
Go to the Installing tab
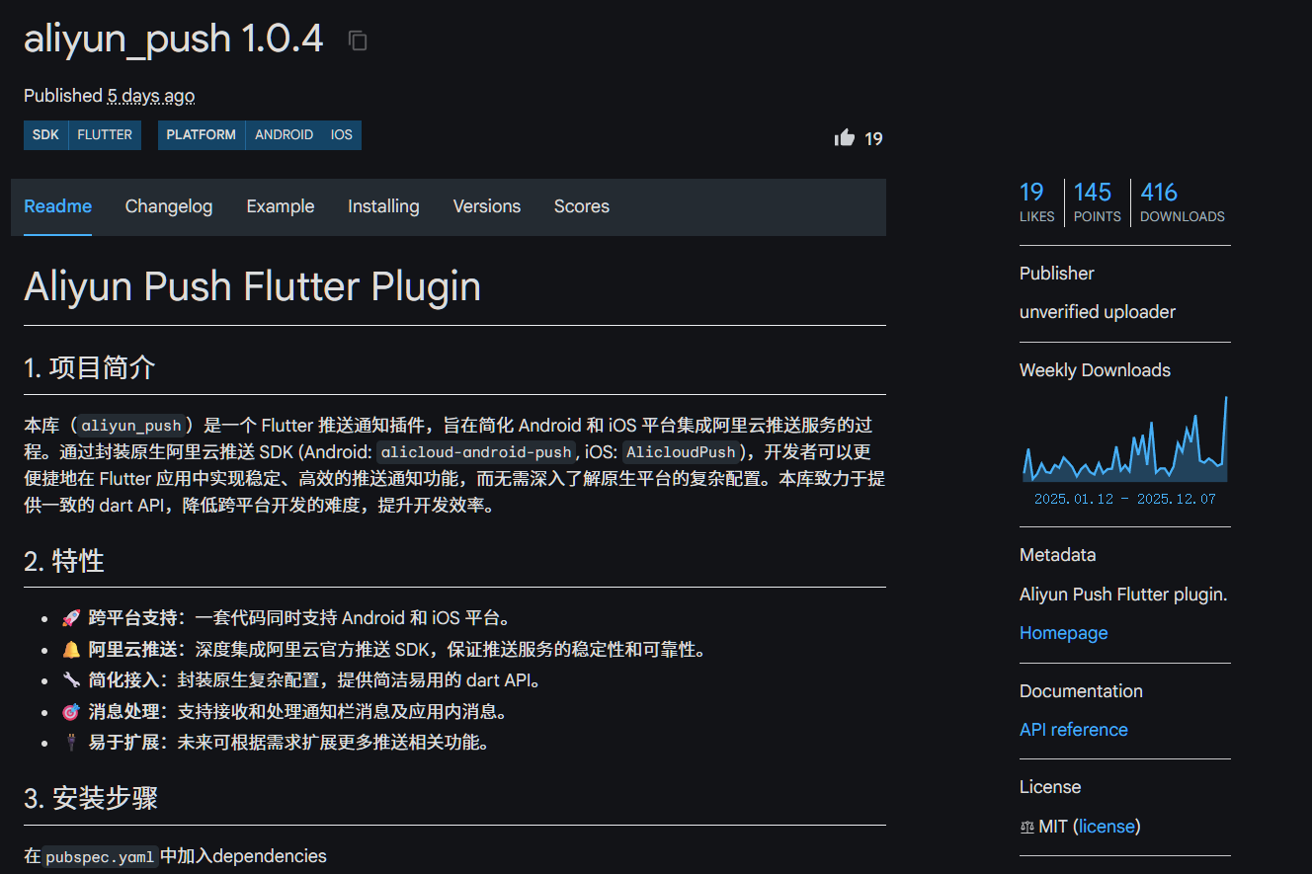[383, 206]
